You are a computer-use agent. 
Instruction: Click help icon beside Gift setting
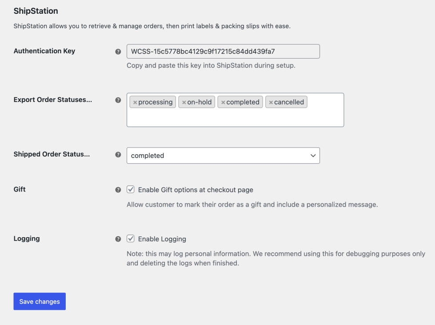tap(118, 190)
